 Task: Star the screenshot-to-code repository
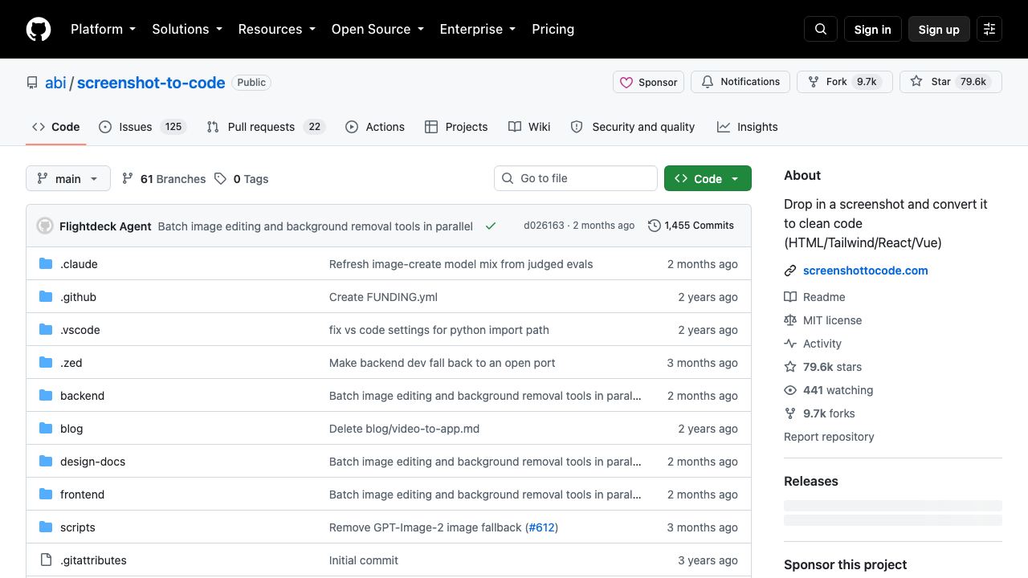click(951, 82)
